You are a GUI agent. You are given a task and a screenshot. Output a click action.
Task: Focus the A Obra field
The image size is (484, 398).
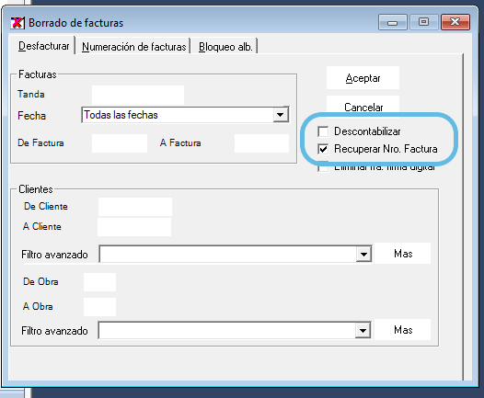[x=99, y=307]
